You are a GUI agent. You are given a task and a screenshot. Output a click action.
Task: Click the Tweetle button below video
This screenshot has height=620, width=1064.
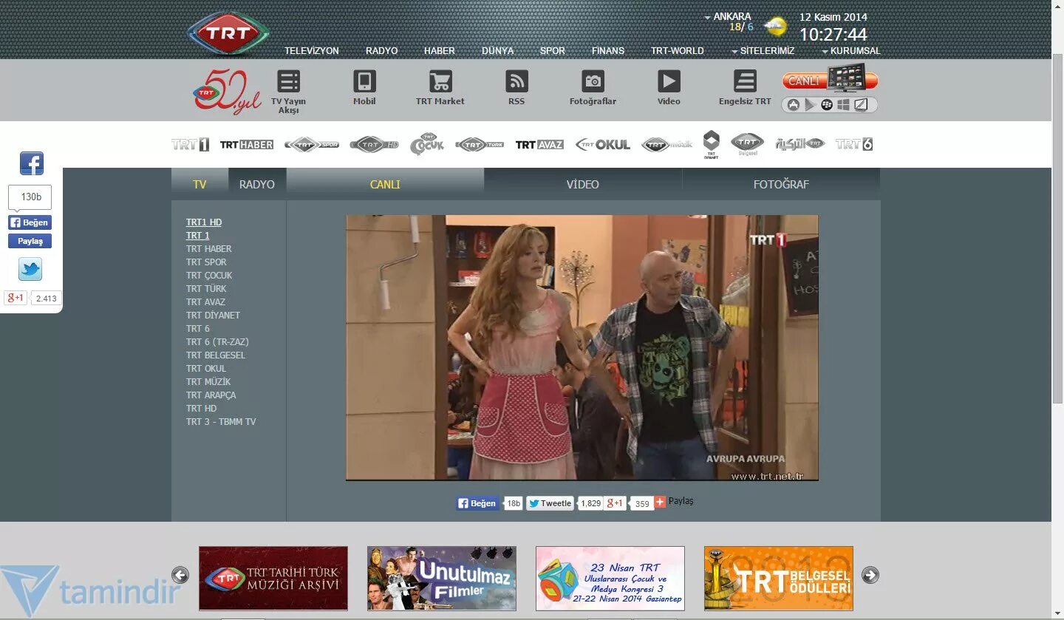click(x=550, y=503)
